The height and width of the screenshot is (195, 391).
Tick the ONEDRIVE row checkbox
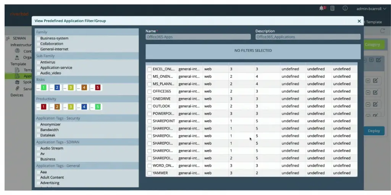click(149, 99)
